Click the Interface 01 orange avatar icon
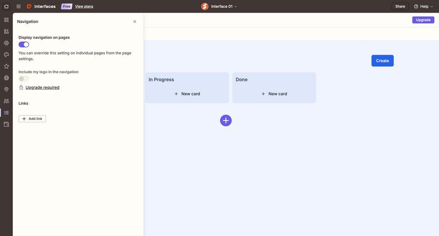 (x=205, y=6)
